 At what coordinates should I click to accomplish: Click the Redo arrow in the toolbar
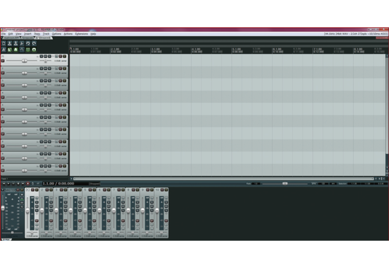point(34,44)
